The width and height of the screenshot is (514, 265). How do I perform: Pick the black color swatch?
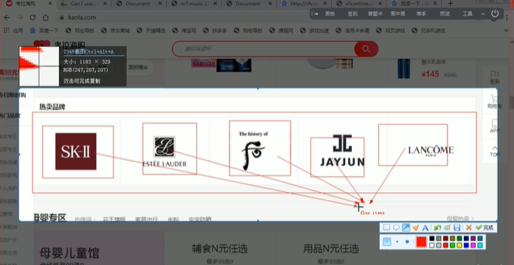click(431, 239)
